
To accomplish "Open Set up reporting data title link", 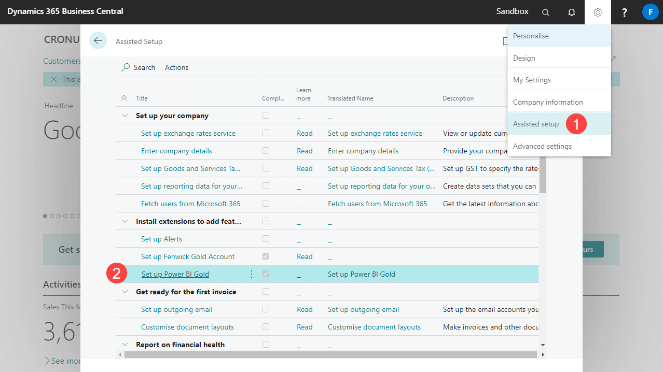I will [191, 186].
